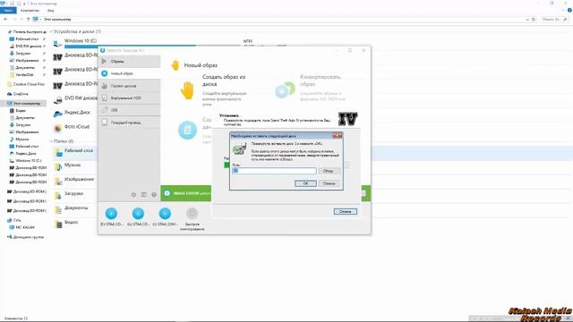Click Отмена button of the GTA installer window
The height and width of the screenshot is (322, 573).
pyautogui.click(x=346, y=211)
